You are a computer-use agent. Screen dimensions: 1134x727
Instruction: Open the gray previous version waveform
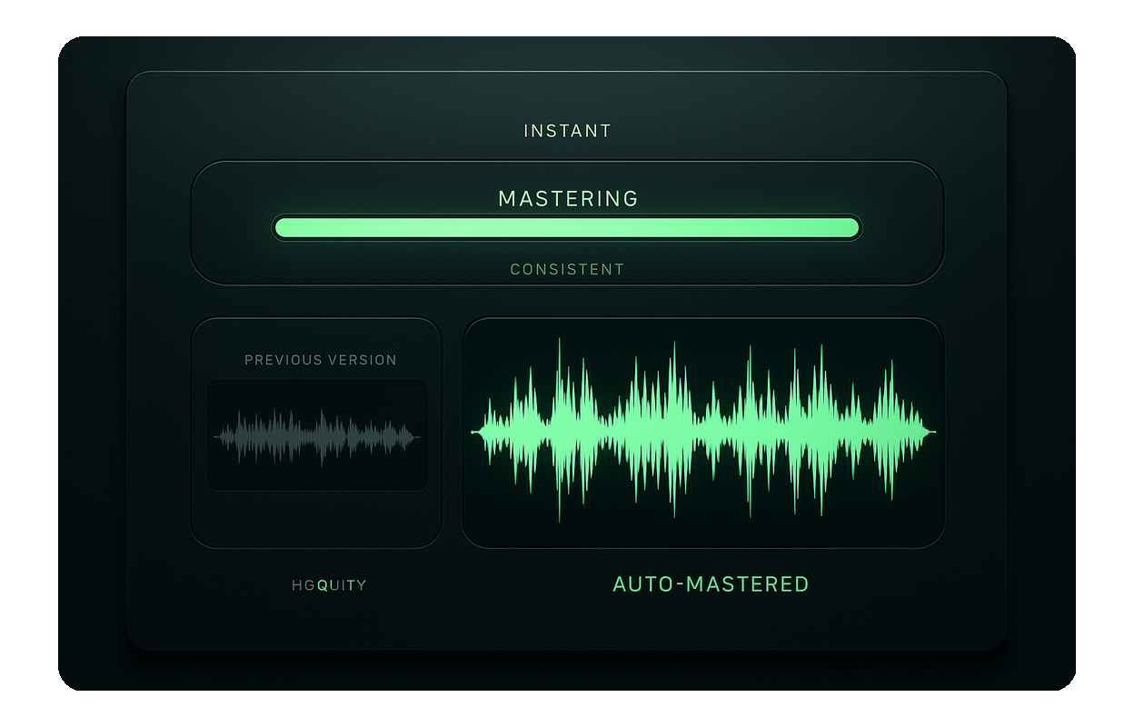point(317,436)
